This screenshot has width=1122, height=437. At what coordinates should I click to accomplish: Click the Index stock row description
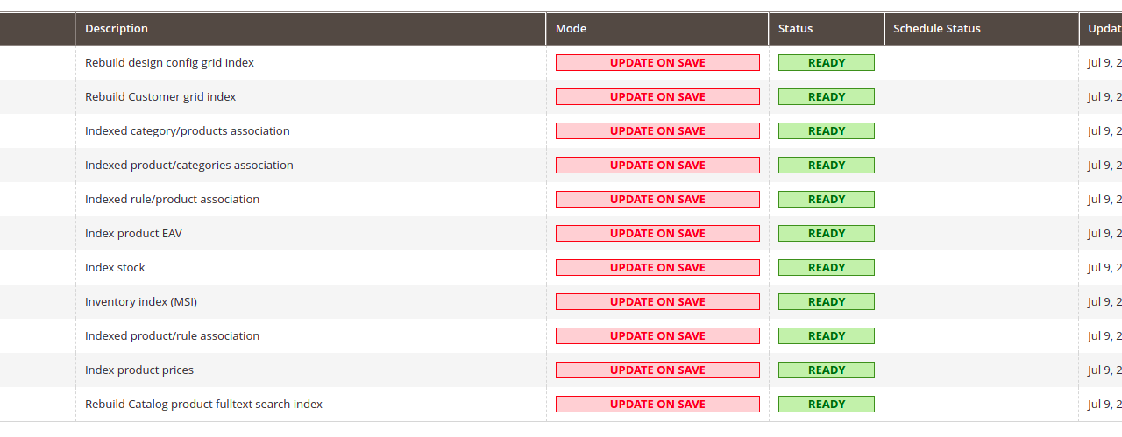tap(115, 268)
